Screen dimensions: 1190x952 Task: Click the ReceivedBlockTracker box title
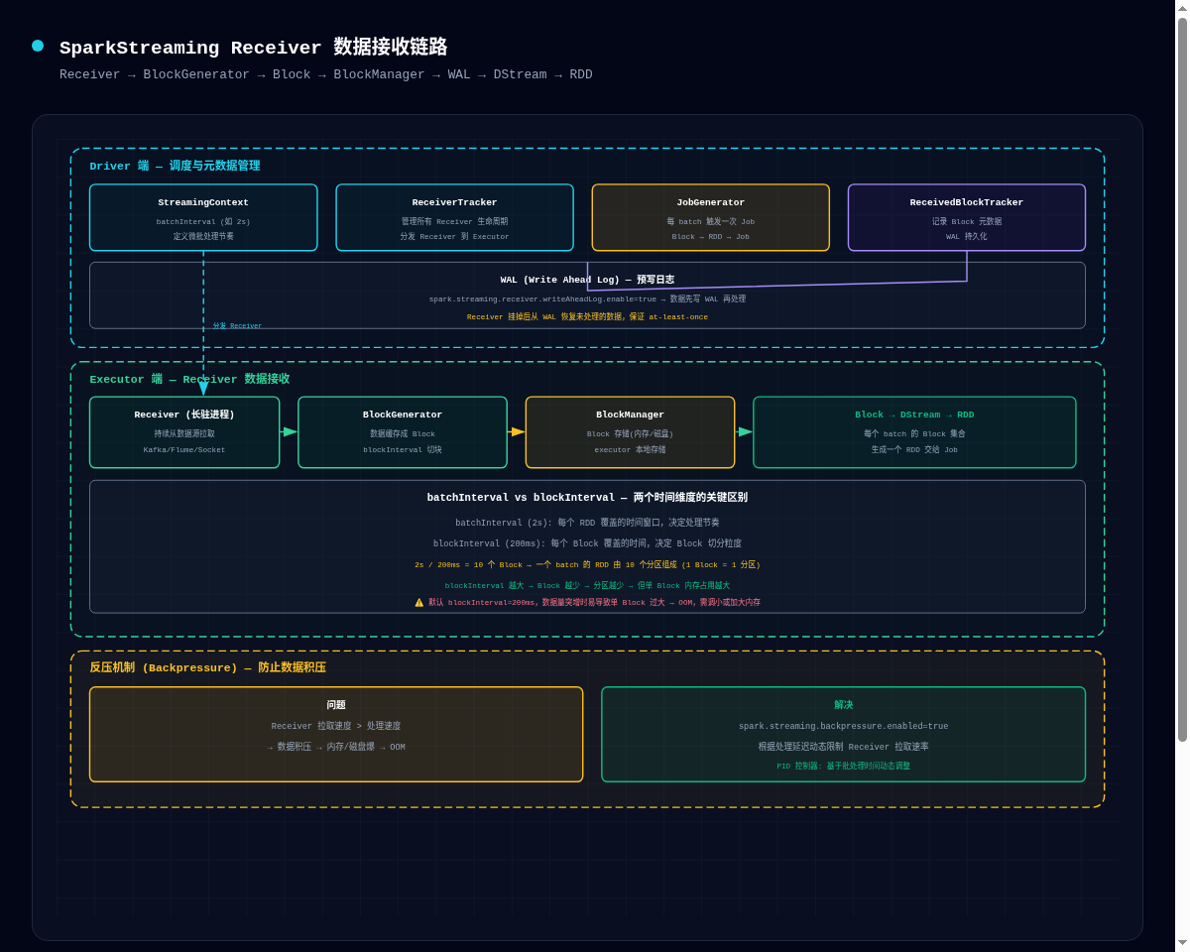(967, 202)
